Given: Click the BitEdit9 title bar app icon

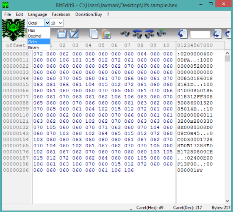Looking at the screenshot, I should [x=6, y=5].
